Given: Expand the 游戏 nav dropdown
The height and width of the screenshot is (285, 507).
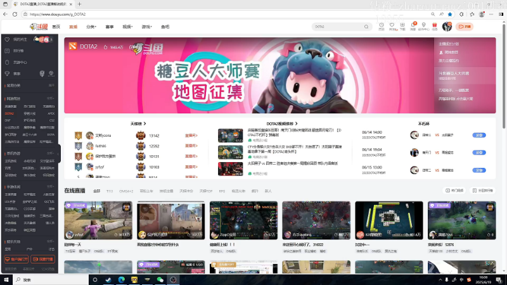Looking at the screenshot, I should click(146, 27).
